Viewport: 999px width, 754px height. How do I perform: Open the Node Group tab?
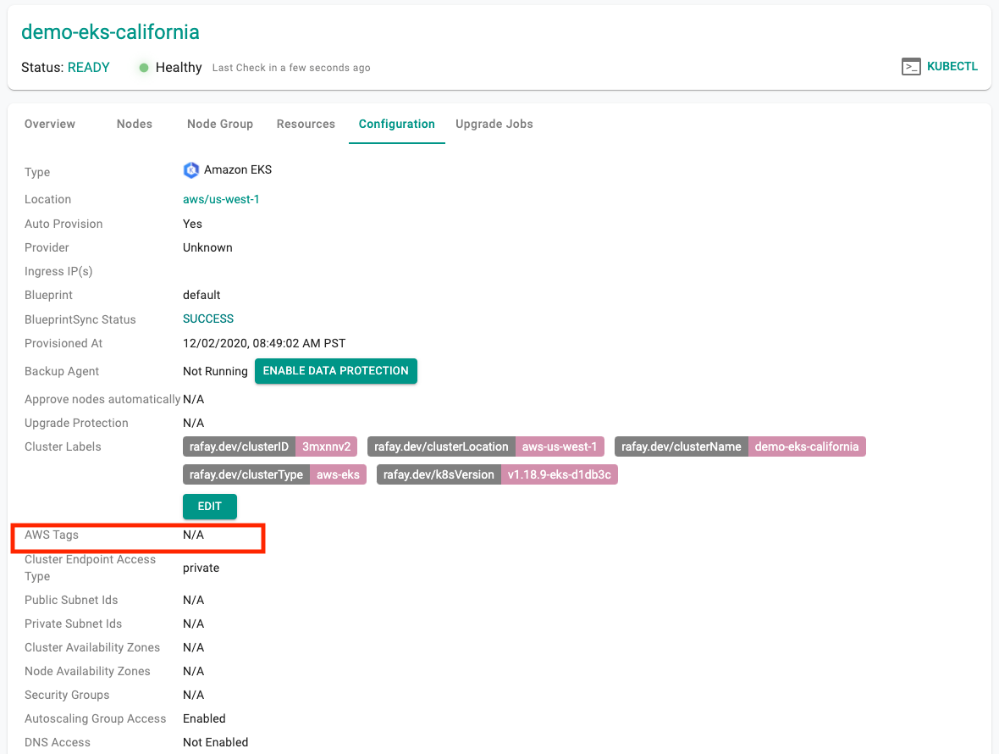[x=220, y=124]
